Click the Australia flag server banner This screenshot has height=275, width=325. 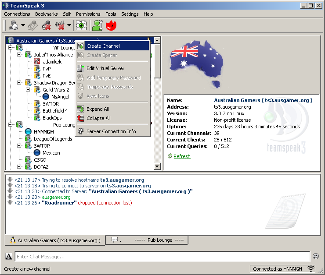click(196, 64)
